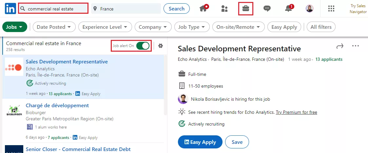
Task: Click the Search button
Action: 177,9
